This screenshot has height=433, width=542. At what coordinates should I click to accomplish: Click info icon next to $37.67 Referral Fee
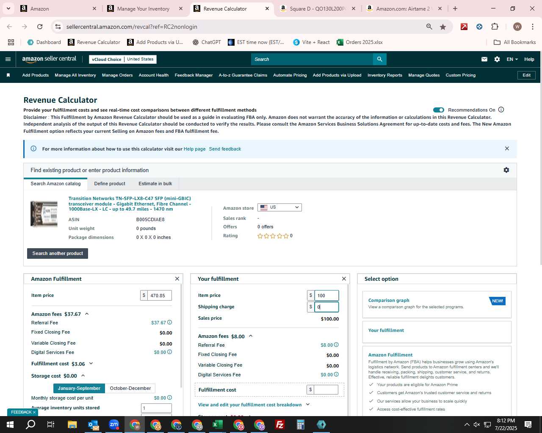(169, 322)
